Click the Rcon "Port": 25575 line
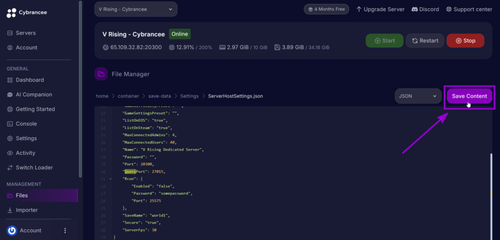Viewport: 500px width, 240px height. coord(146,201)
